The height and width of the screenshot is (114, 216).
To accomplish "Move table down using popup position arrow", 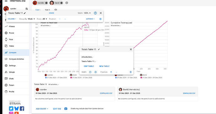I will 116,72.
